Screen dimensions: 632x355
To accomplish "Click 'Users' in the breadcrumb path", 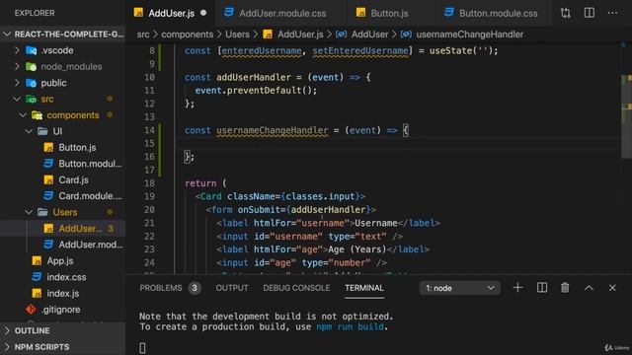I will [x=237, y=35].
